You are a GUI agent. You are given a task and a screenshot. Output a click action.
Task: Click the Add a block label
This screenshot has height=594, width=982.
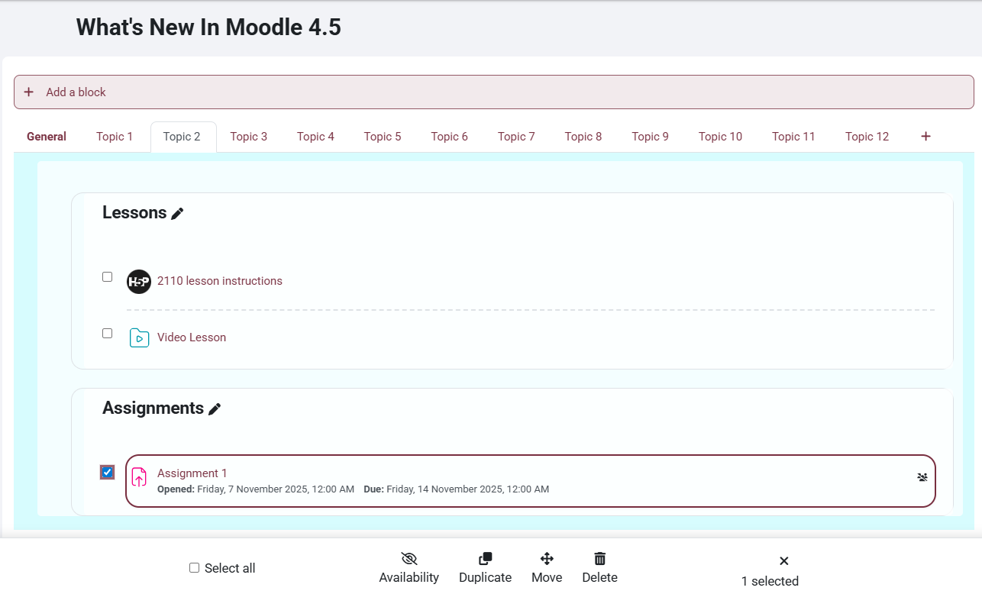tap(76, 92)
